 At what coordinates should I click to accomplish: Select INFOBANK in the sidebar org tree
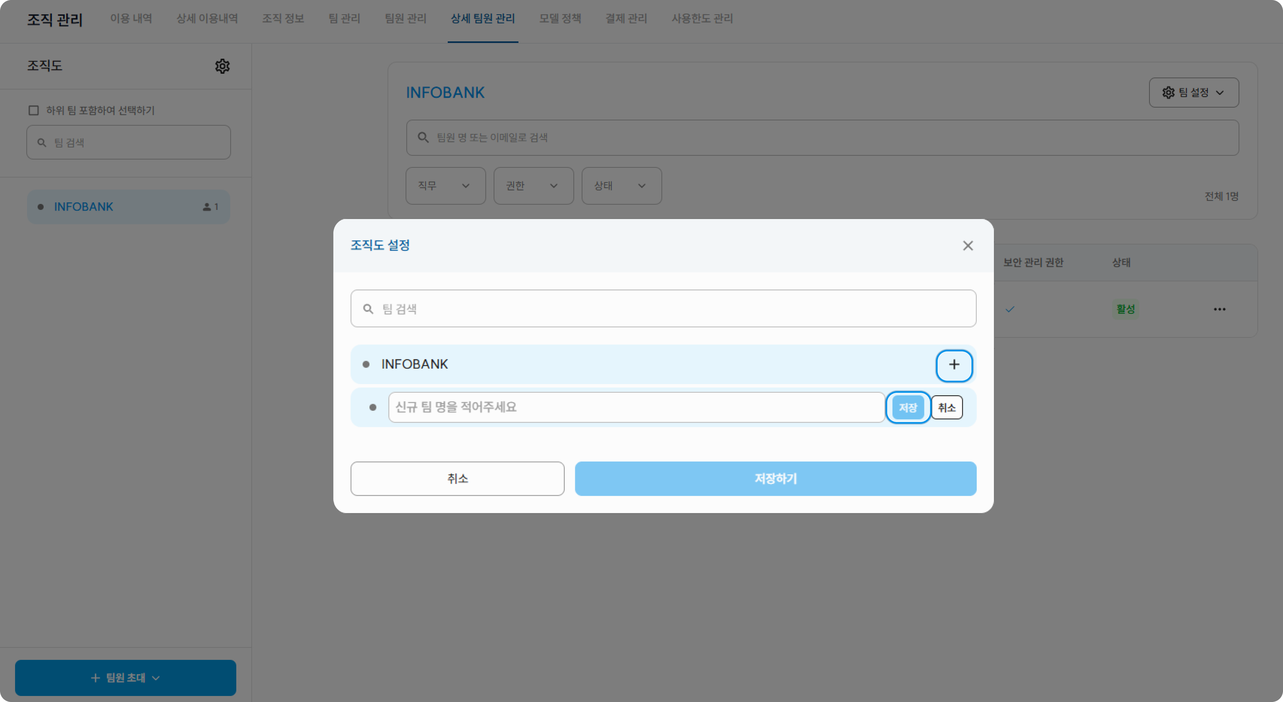84,207
